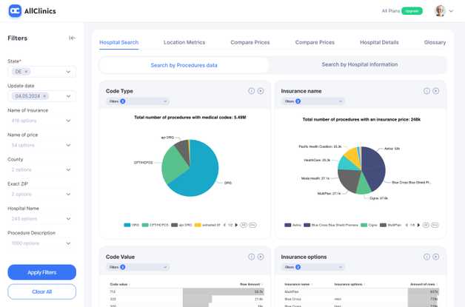
Task: Switch to the Location Metrics tab
Action: [184, 42]
